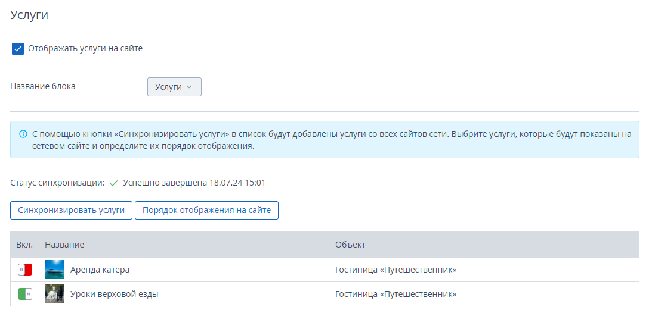Image resolution: width=649 pixels, height=313 pixels.
Task: Uncheck the Отображать услуги на сайте checkbox
Action: click(x=18, y=49)
